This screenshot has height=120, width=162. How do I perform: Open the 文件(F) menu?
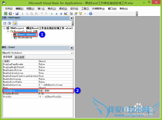[x=9, y=9]
